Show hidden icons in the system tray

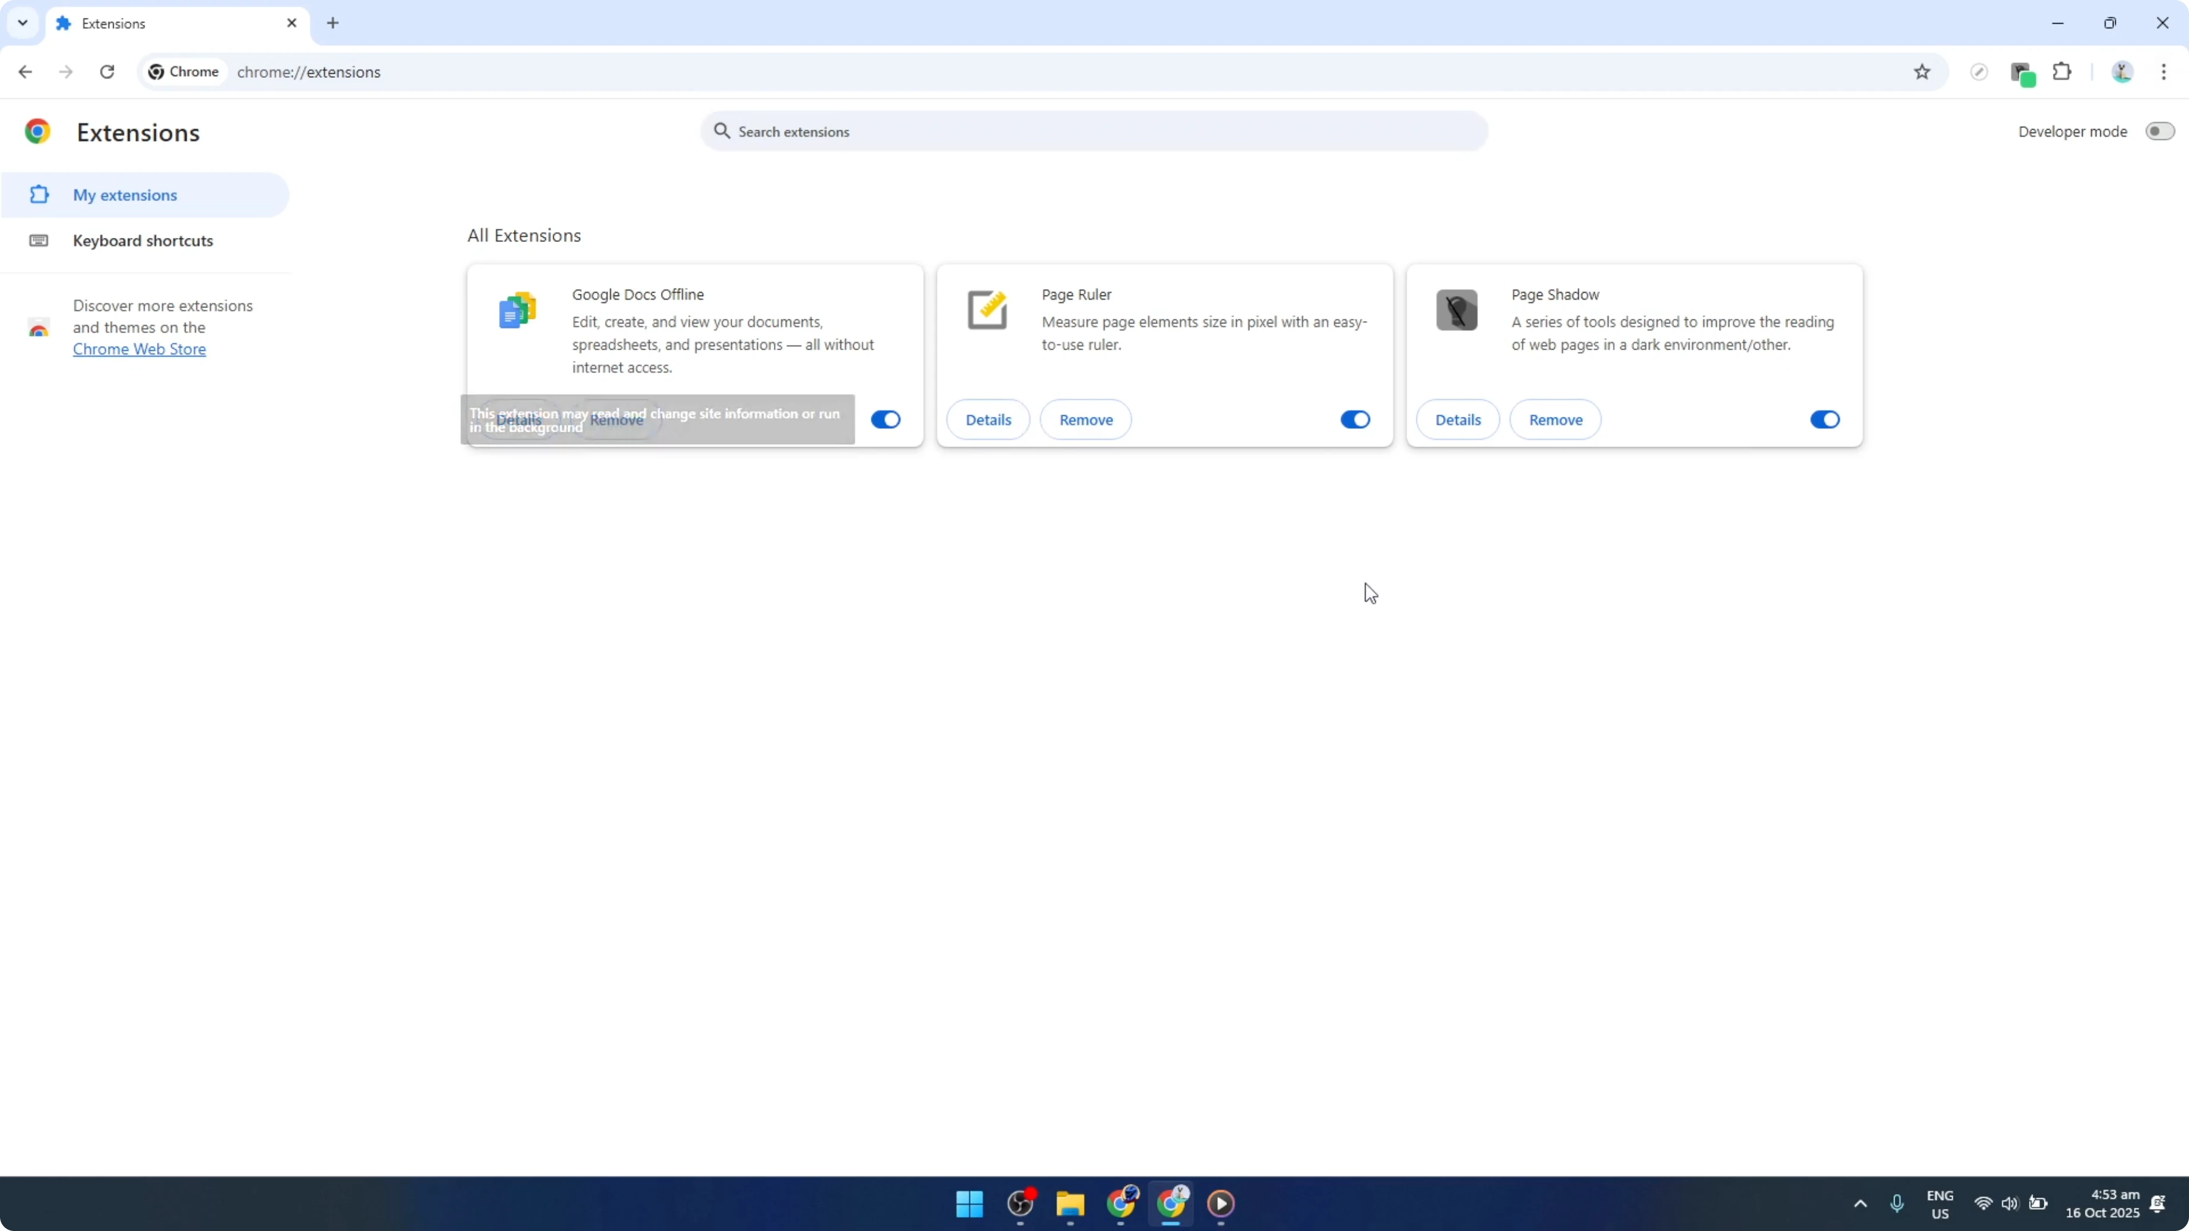[1860, 1204]
